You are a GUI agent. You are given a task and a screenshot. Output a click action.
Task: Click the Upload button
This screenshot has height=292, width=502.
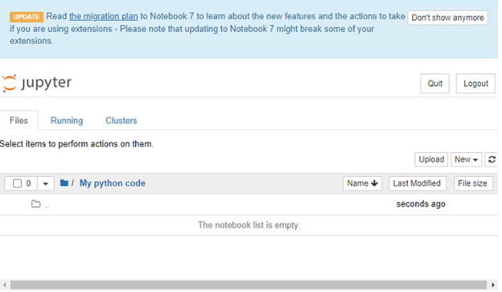[x=431, y=159]
